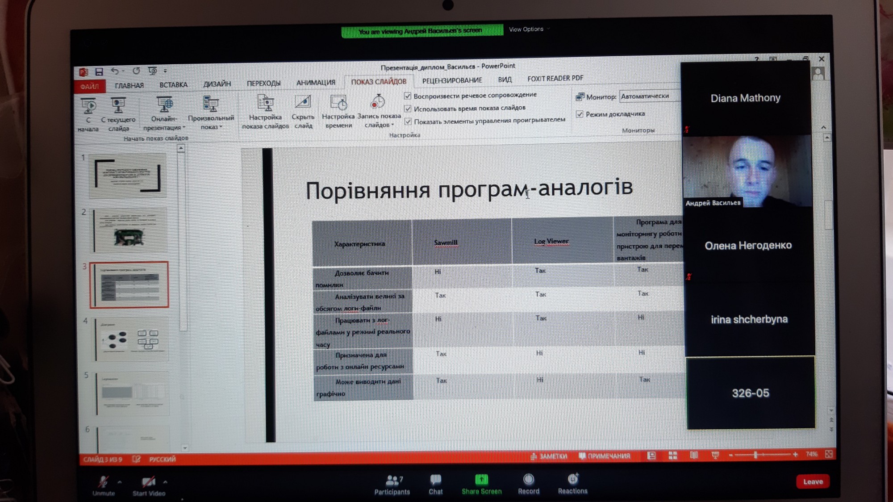Toggle 'Режим докладчика' checkbox
The height and width of the screenshot is (502, 893).
click(x=580, y=114)
